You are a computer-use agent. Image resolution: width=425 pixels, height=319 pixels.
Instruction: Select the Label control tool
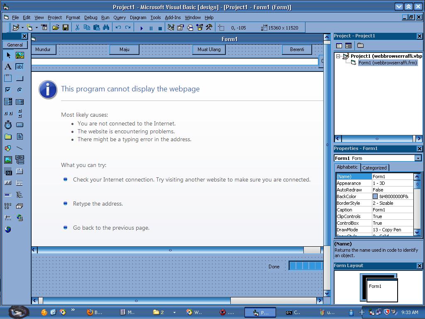8,67
